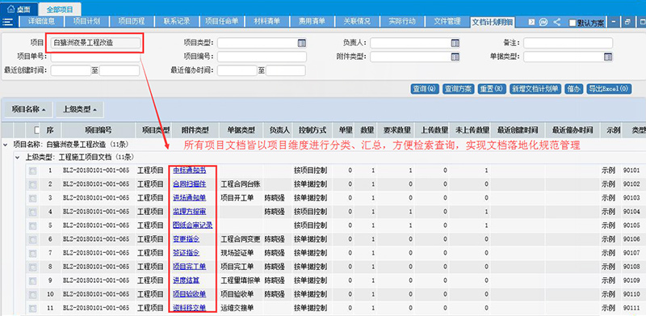
Task: Click the 项目 field showing 白鹭洲夜景工程改造
Action: (95, 43)
